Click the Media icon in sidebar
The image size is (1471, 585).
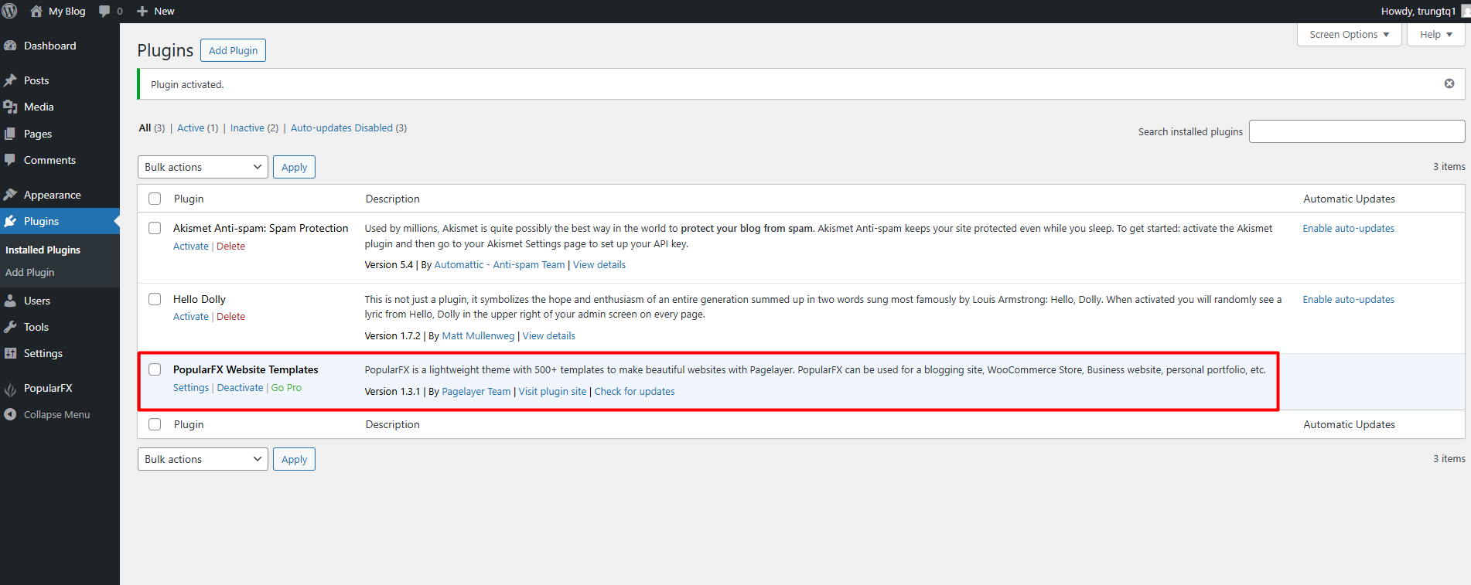(x=10, y=107)
